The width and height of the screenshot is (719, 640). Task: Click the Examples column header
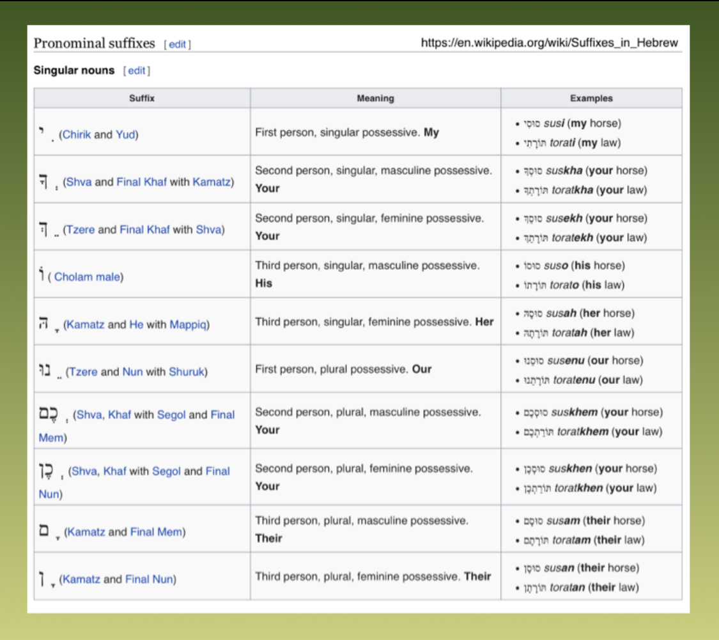pyautogui.click(x=591, y=98)
